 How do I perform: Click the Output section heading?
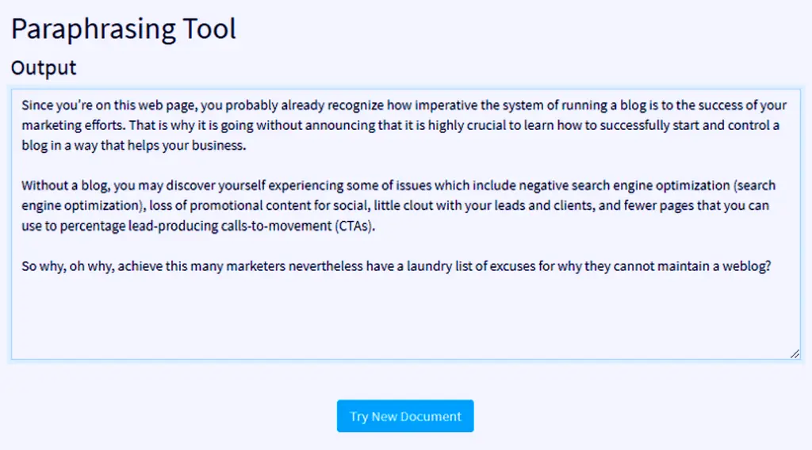pos(44,68)
